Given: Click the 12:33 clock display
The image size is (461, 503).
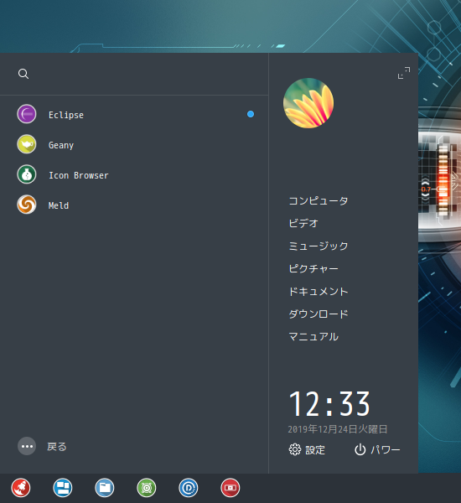Looking at the screenshot, I should click(329, 403).
